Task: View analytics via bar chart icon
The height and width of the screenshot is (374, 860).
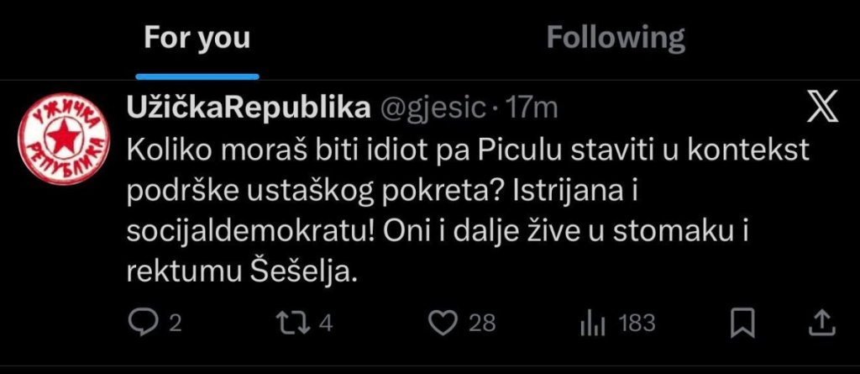Action: pos(594,323)
